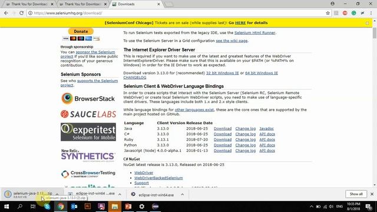377x212 pixels.
Task: Open Settings gear on taskbar
Action: 142,207
